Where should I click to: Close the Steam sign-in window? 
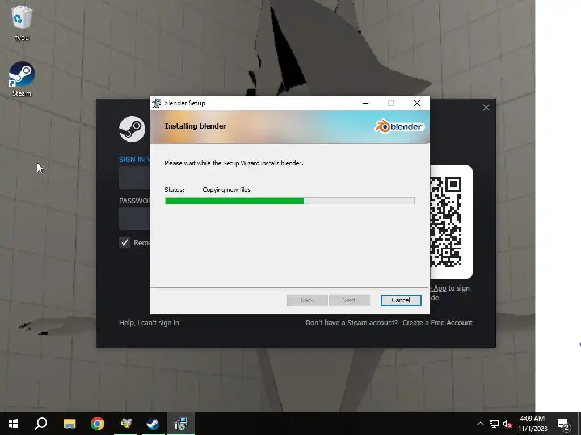pyautogui.click(x=486, y=108)
